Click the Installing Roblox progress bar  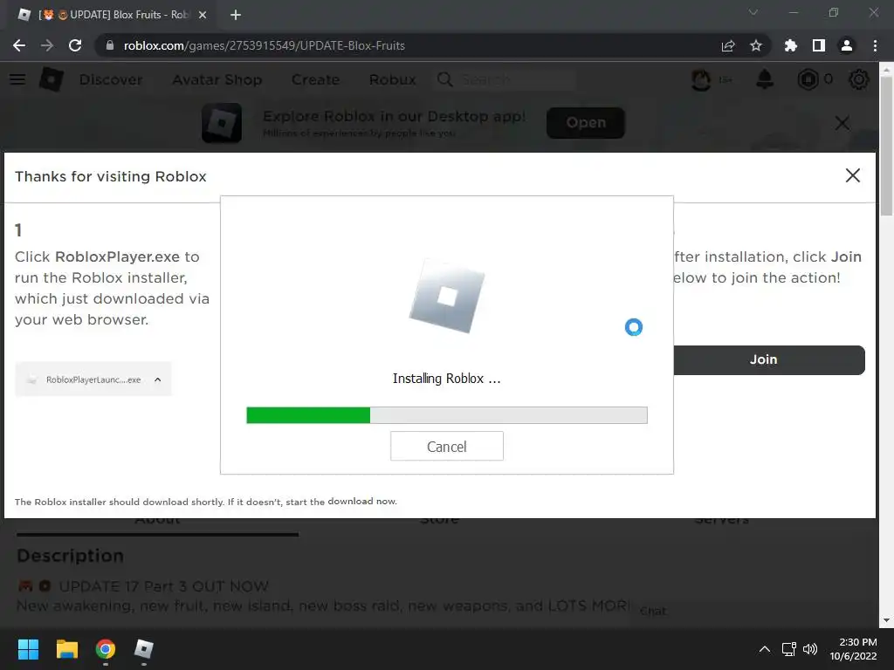tap(447, 415)
